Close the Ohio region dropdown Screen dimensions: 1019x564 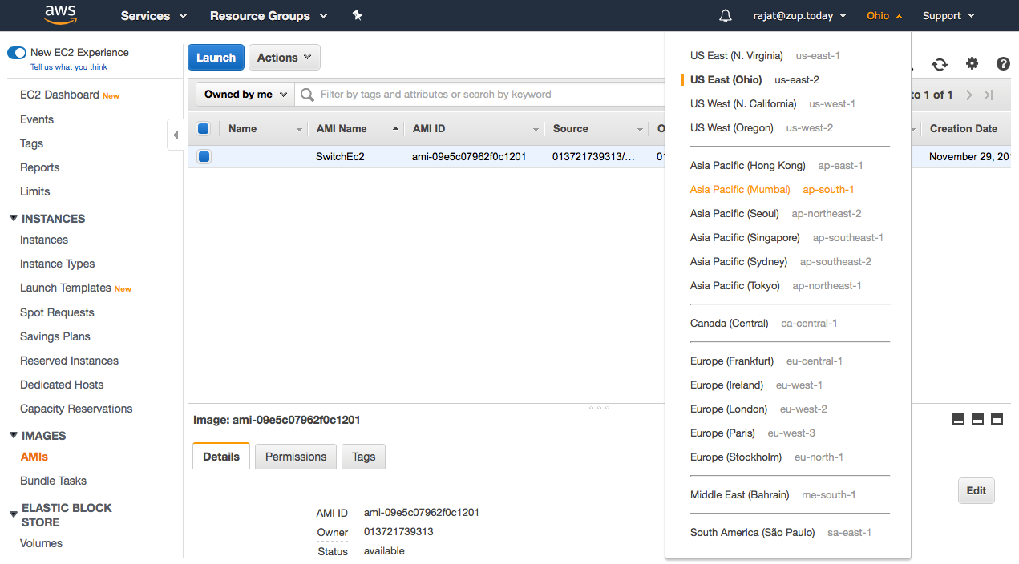(884, 16)
